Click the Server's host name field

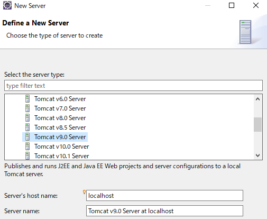tap(164, 195)
